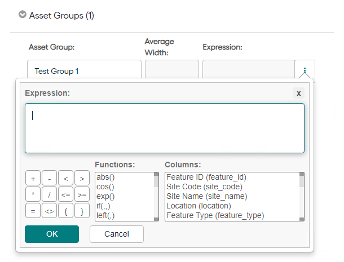Screen dimensions: 344x262
Task: Click the divide slash operator button
Action: 49,196
